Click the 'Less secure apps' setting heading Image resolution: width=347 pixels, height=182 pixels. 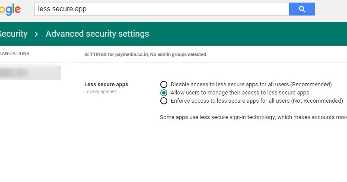coord(106,85)
